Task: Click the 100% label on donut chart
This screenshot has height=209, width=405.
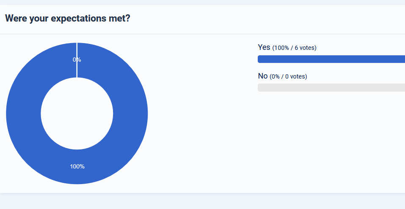Action: point(77,166)
